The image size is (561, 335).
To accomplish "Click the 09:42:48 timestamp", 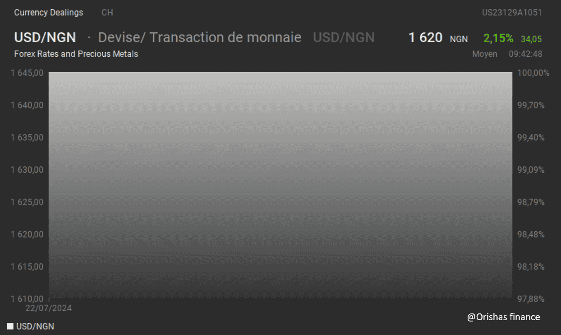I will click(x=525, y=54).
